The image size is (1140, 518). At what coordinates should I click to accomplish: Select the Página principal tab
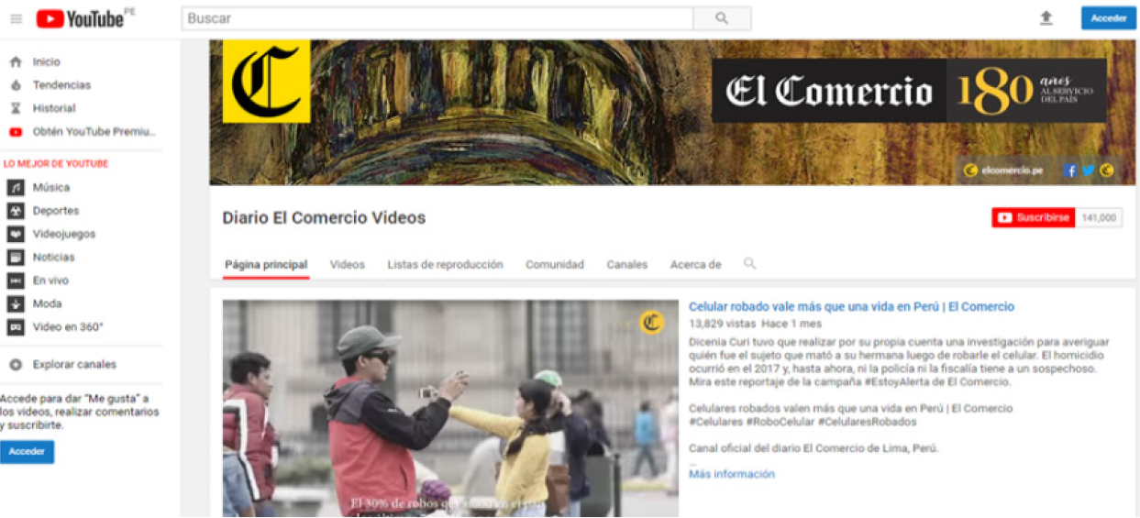click(x=266, y=265)
